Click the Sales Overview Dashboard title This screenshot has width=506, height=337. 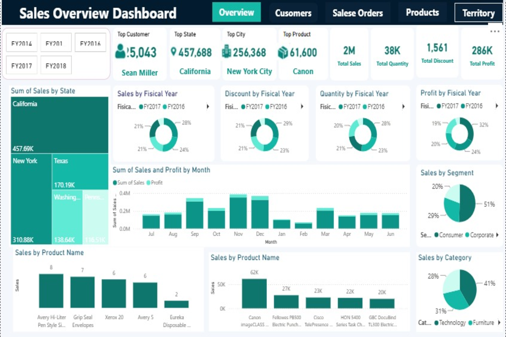coord(98,13)
